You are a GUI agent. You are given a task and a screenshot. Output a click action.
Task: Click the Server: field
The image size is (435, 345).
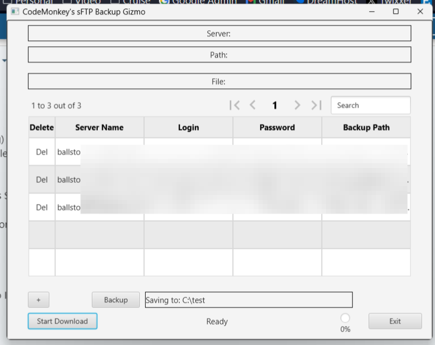[220, 33]
